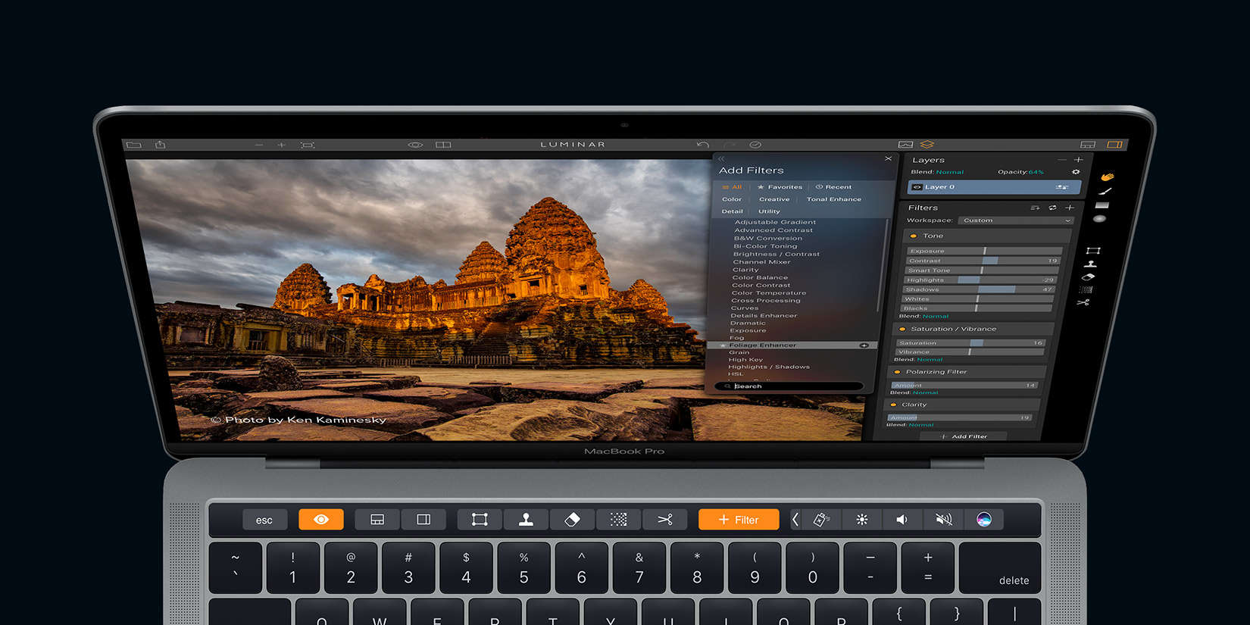Toggle Layer 0 visibility eye
The image size is (1250, 625).
click(x=917, y=187)
